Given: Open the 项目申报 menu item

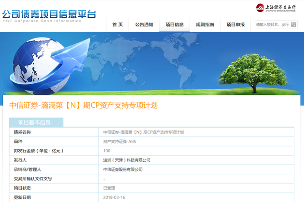Looking at the screenshot, I should point(235,25).
